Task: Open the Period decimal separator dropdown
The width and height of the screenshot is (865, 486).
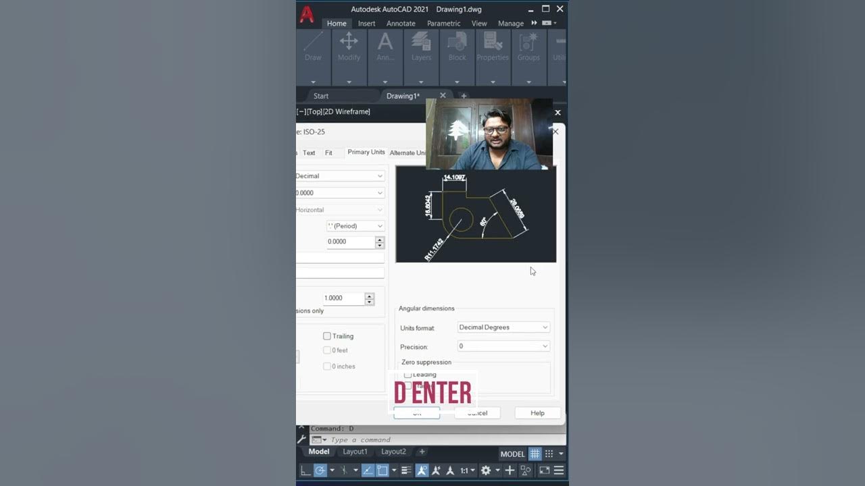Action: [355, 225]
